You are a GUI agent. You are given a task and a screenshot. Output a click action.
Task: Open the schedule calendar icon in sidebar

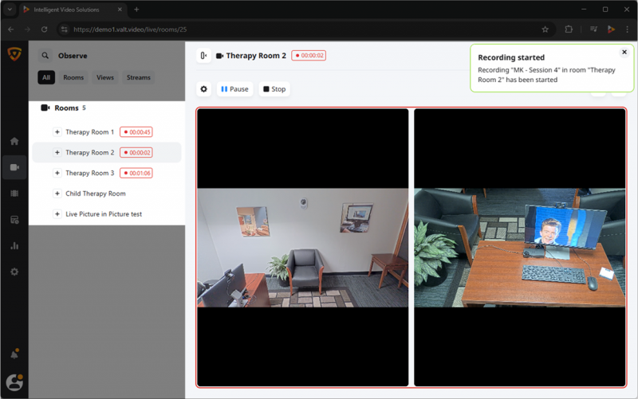pos(14,220)
